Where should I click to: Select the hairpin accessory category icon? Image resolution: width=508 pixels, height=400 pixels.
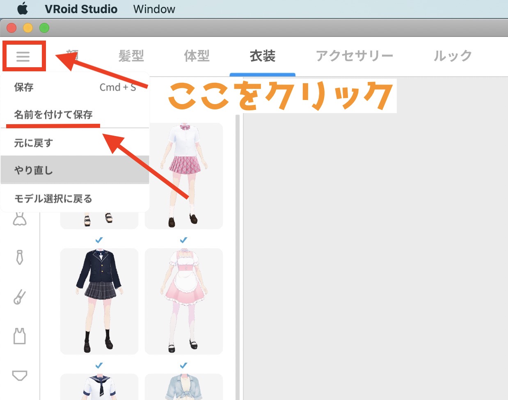click(20, 296)
